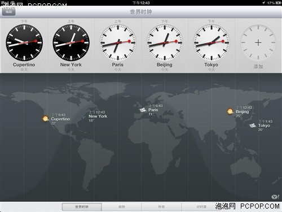Click the sun weather icon near Cupertino
This screenshot has height=212, width=282.
(x=46, y=119)
